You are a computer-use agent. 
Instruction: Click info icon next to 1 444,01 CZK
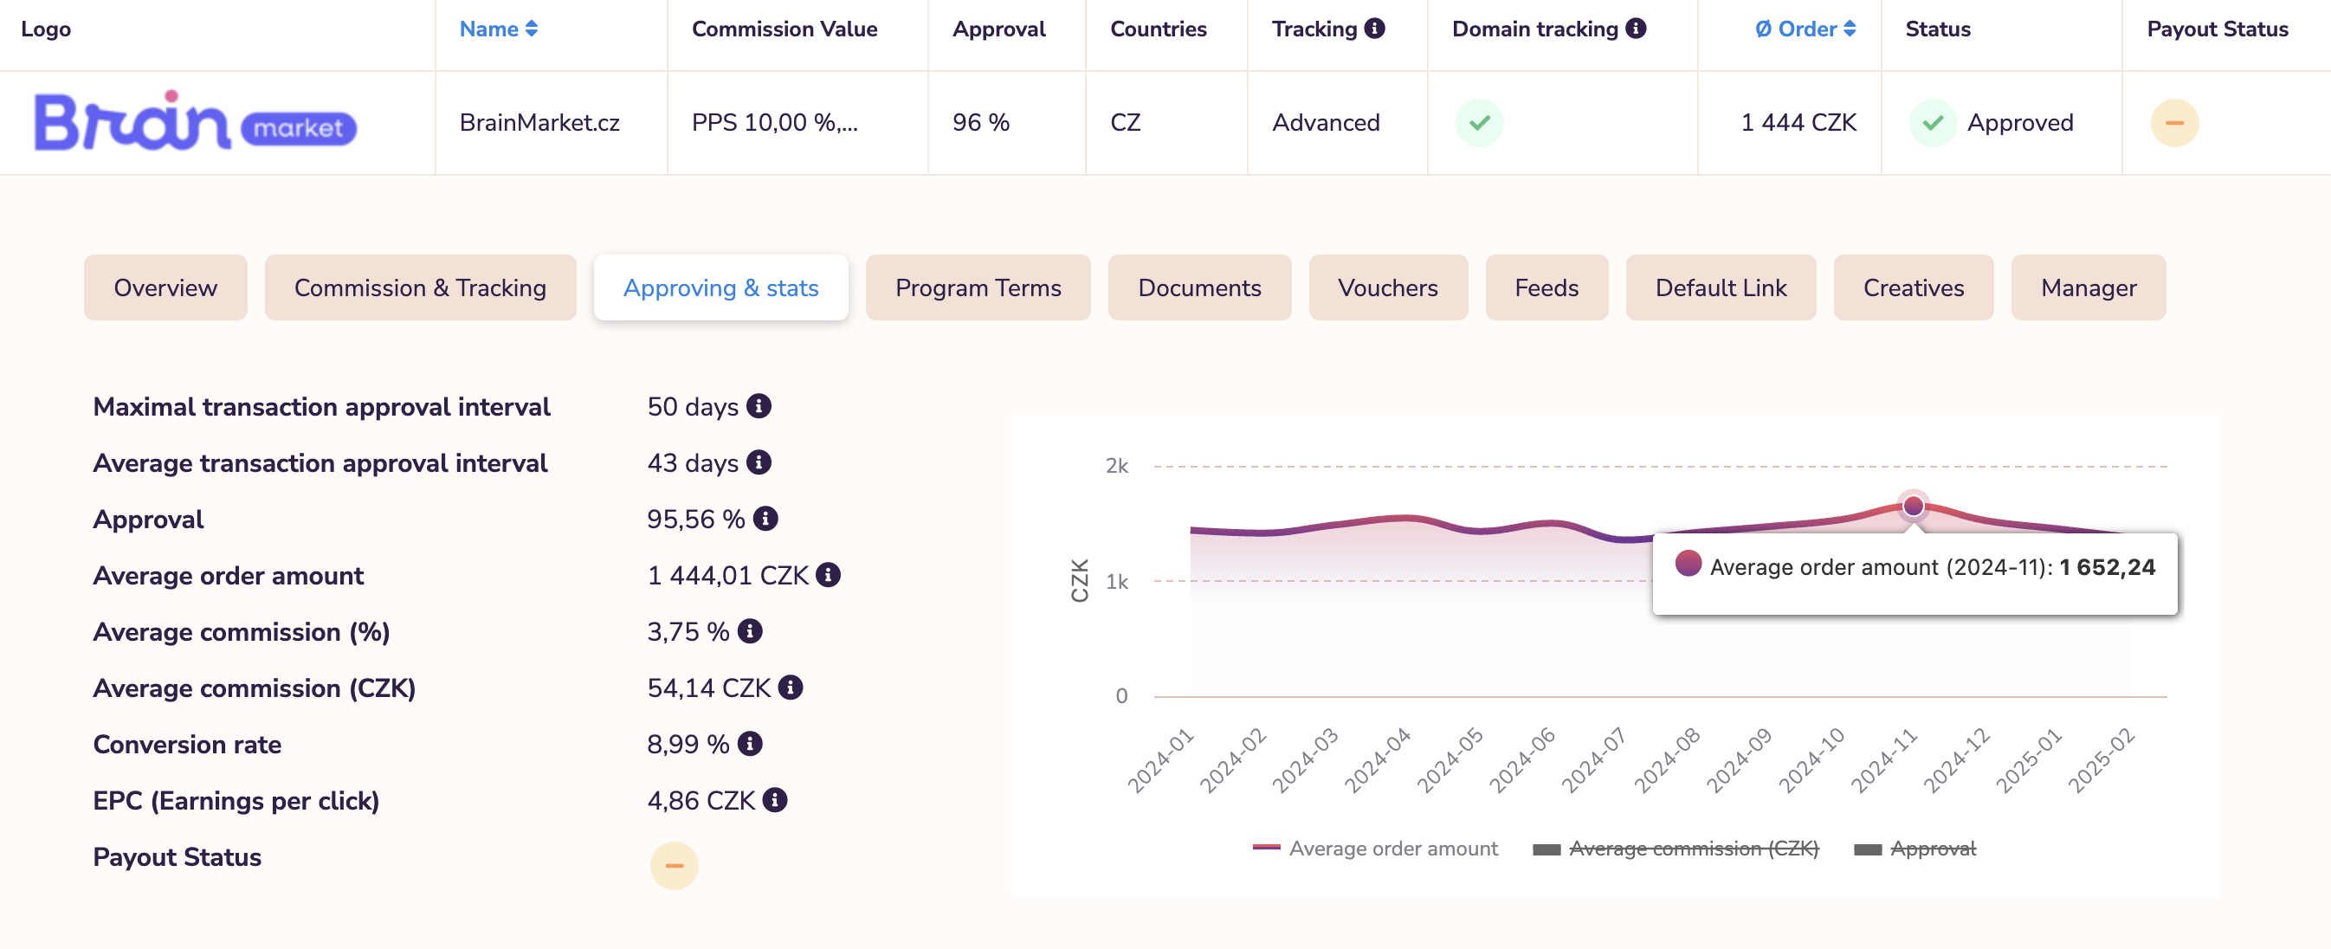[828, 574]
